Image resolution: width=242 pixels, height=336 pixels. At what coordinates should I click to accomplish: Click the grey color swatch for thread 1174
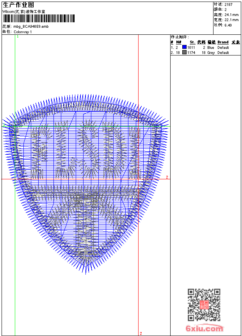(185, 52)
